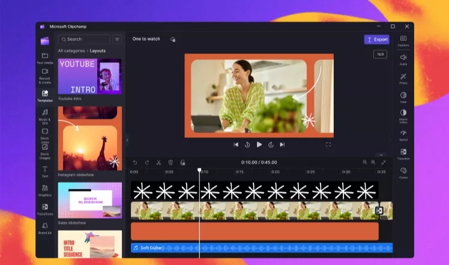
Task: Open the Captions panel in right sidebar
Action: click(403, 40)
